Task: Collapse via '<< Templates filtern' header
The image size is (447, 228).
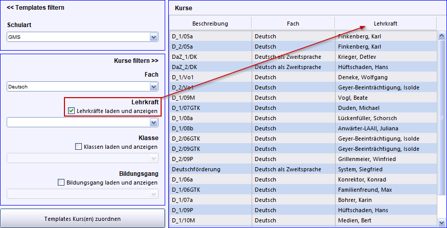Action: (35, 8)
